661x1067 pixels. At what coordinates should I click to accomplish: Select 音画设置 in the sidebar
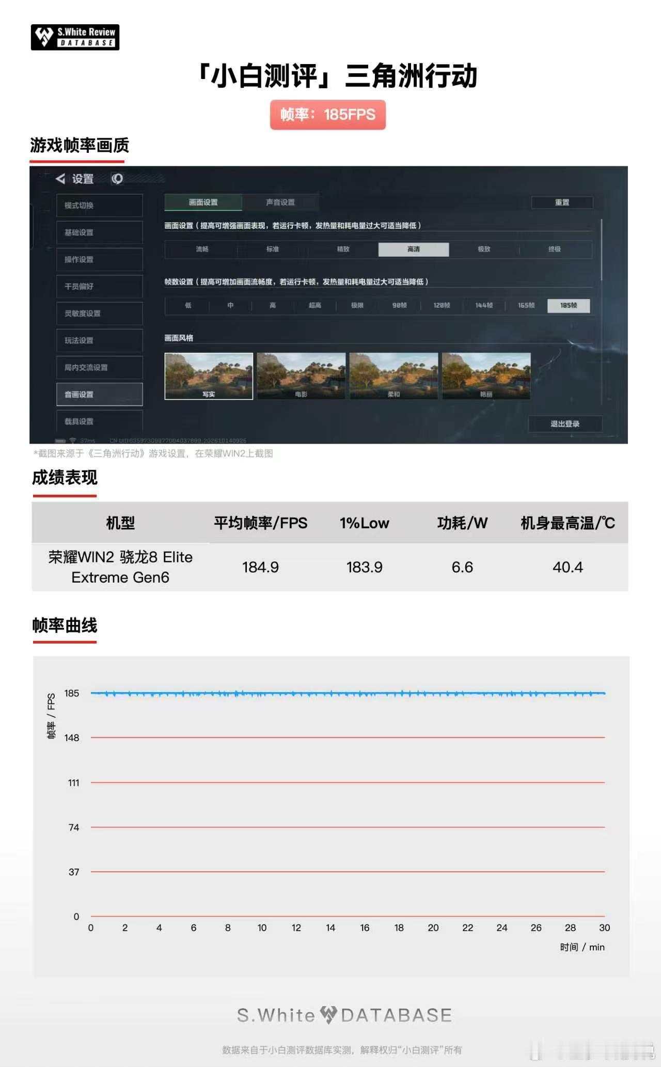coord(99,395)
